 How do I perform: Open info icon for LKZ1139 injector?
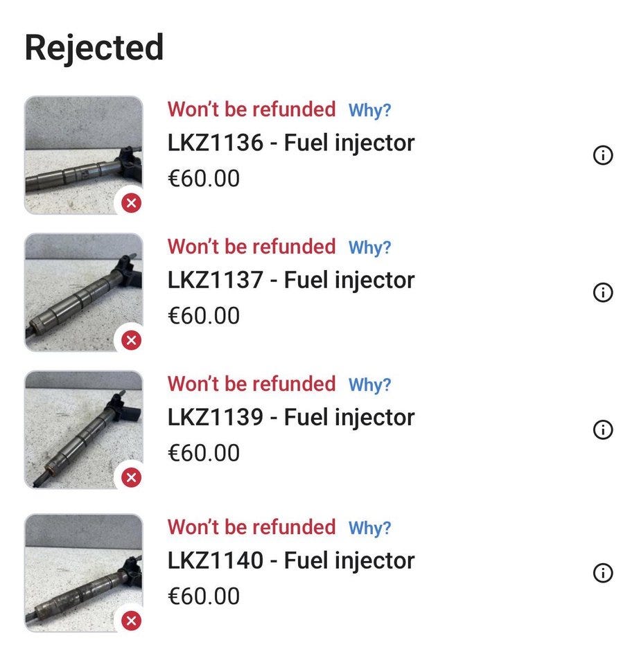click(603, 430)
